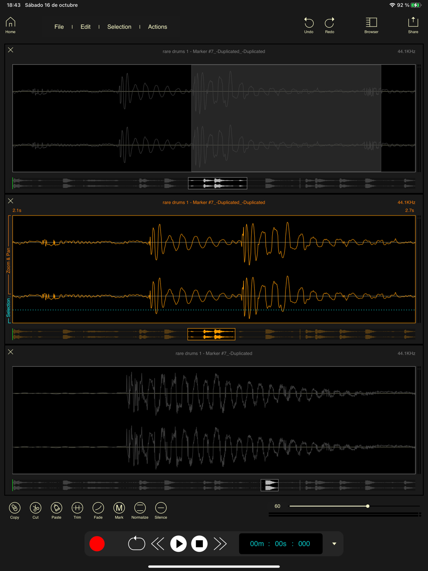Click the Copy tool icon
The image size is (428, 571).
[x=15, y=508]
